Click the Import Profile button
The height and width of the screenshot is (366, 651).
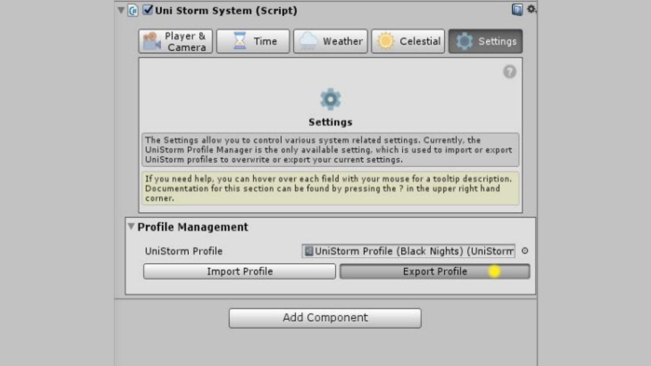[x=240, y=271]
